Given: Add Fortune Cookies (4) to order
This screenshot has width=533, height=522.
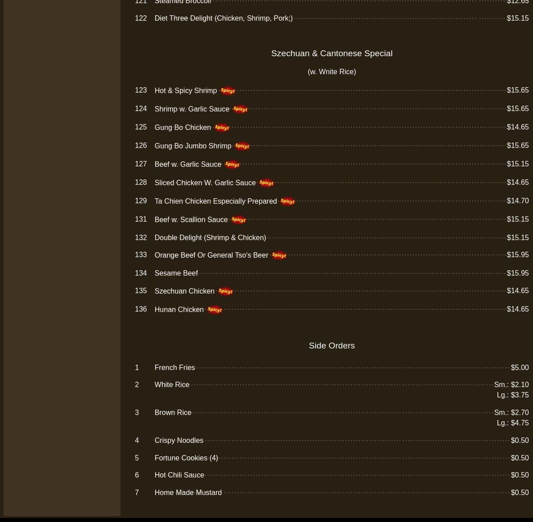Looking at the screenshot, I should coord(186,458).
